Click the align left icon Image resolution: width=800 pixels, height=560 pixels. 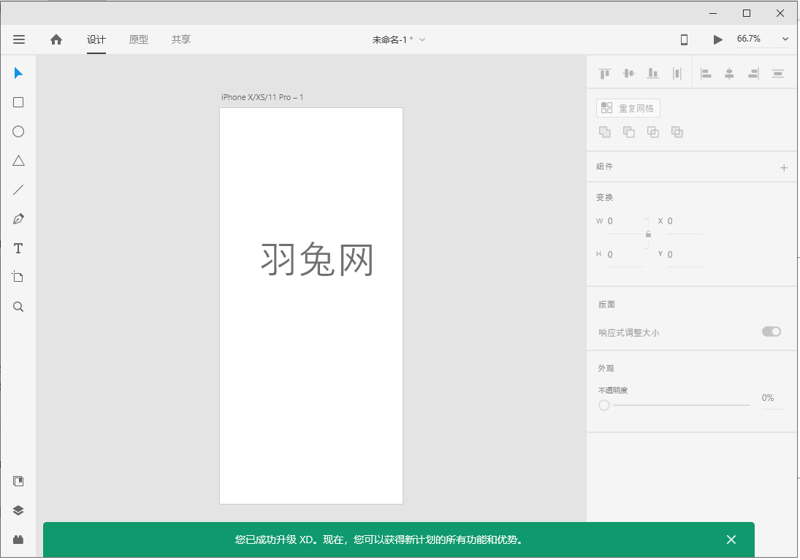tap(706, 74)
